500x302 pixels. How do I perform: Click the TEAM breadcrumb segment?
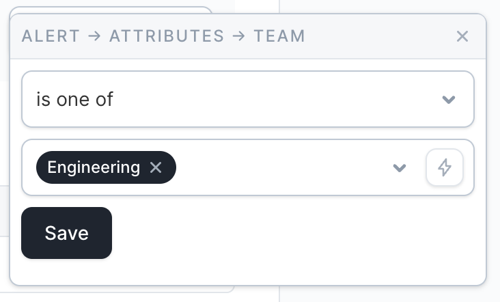click(x=279, y=36)
